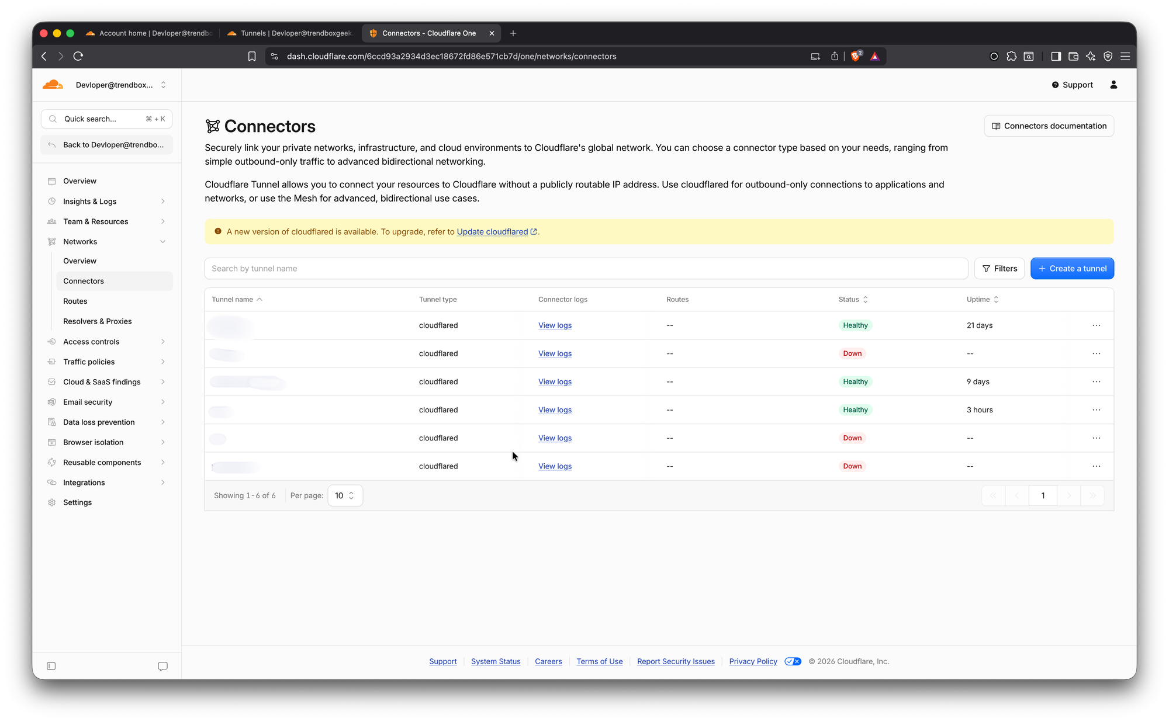Expand Data loss prevention section
This screenshot has width=1169, height=722.
point(107,422)
